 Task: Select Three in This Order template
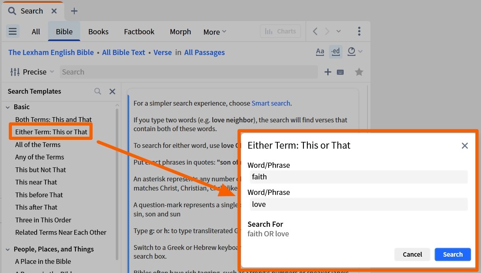[43, 220]
